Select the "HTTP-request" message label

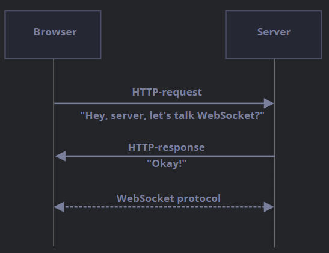click(x=167, y=92)
